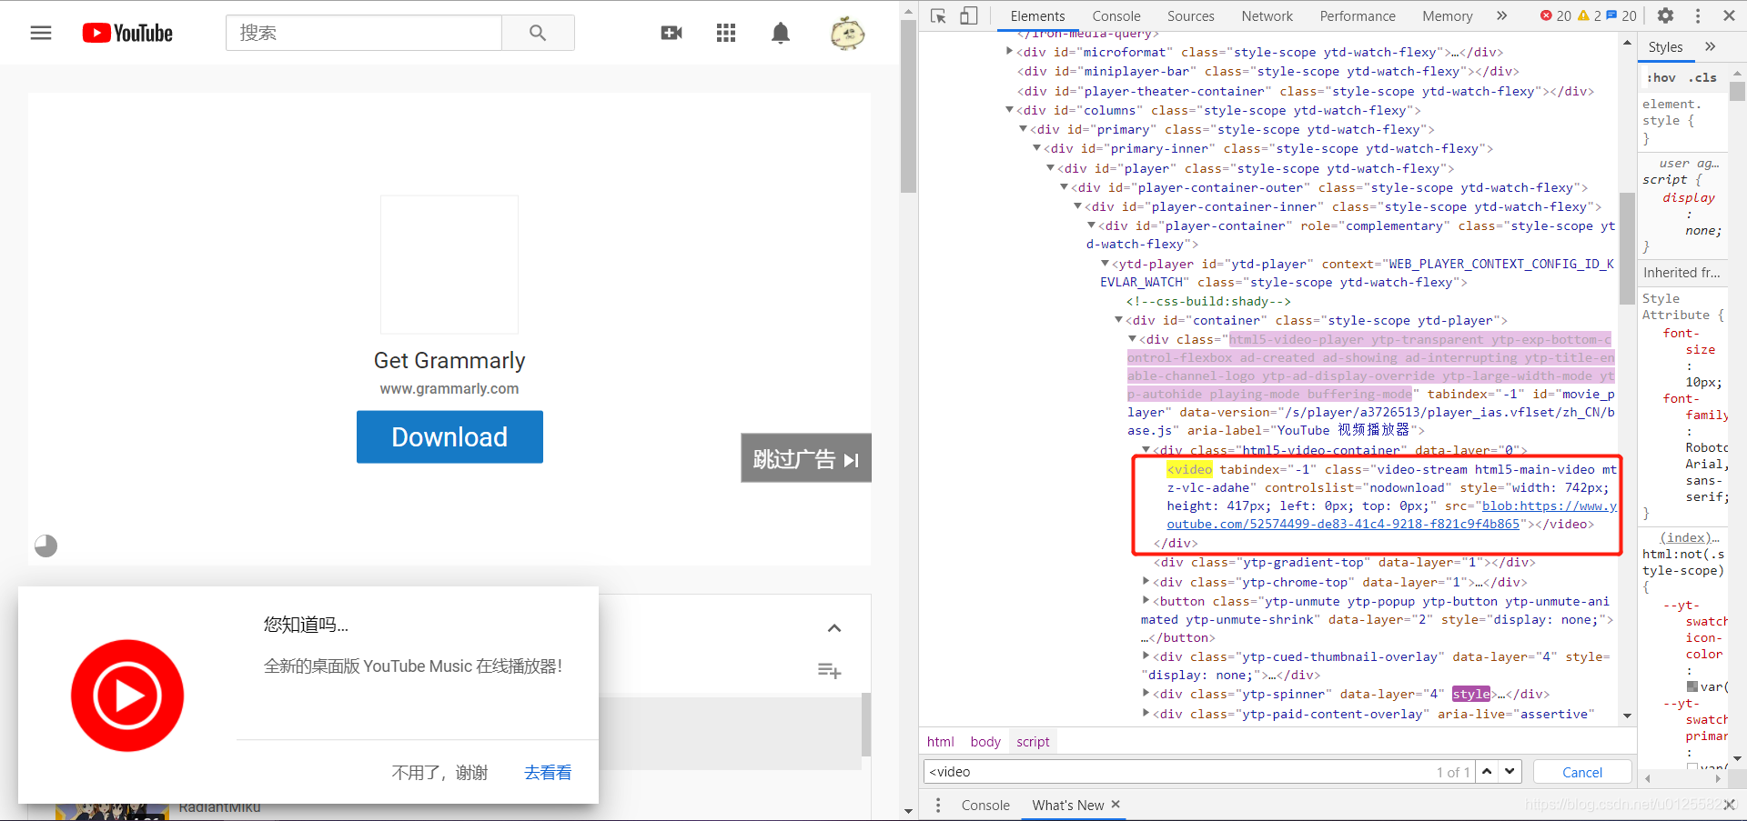Open the Memory tab
The height and width of the screenshot is (821, 1747).
tap(1448, 16)
